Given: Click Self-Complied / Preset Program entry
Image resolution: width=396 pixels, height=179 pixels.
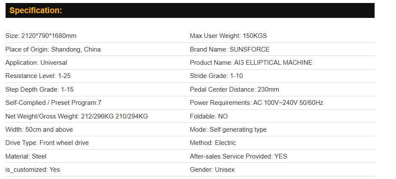Looking at the screenshot, I should tap(54, 103).
